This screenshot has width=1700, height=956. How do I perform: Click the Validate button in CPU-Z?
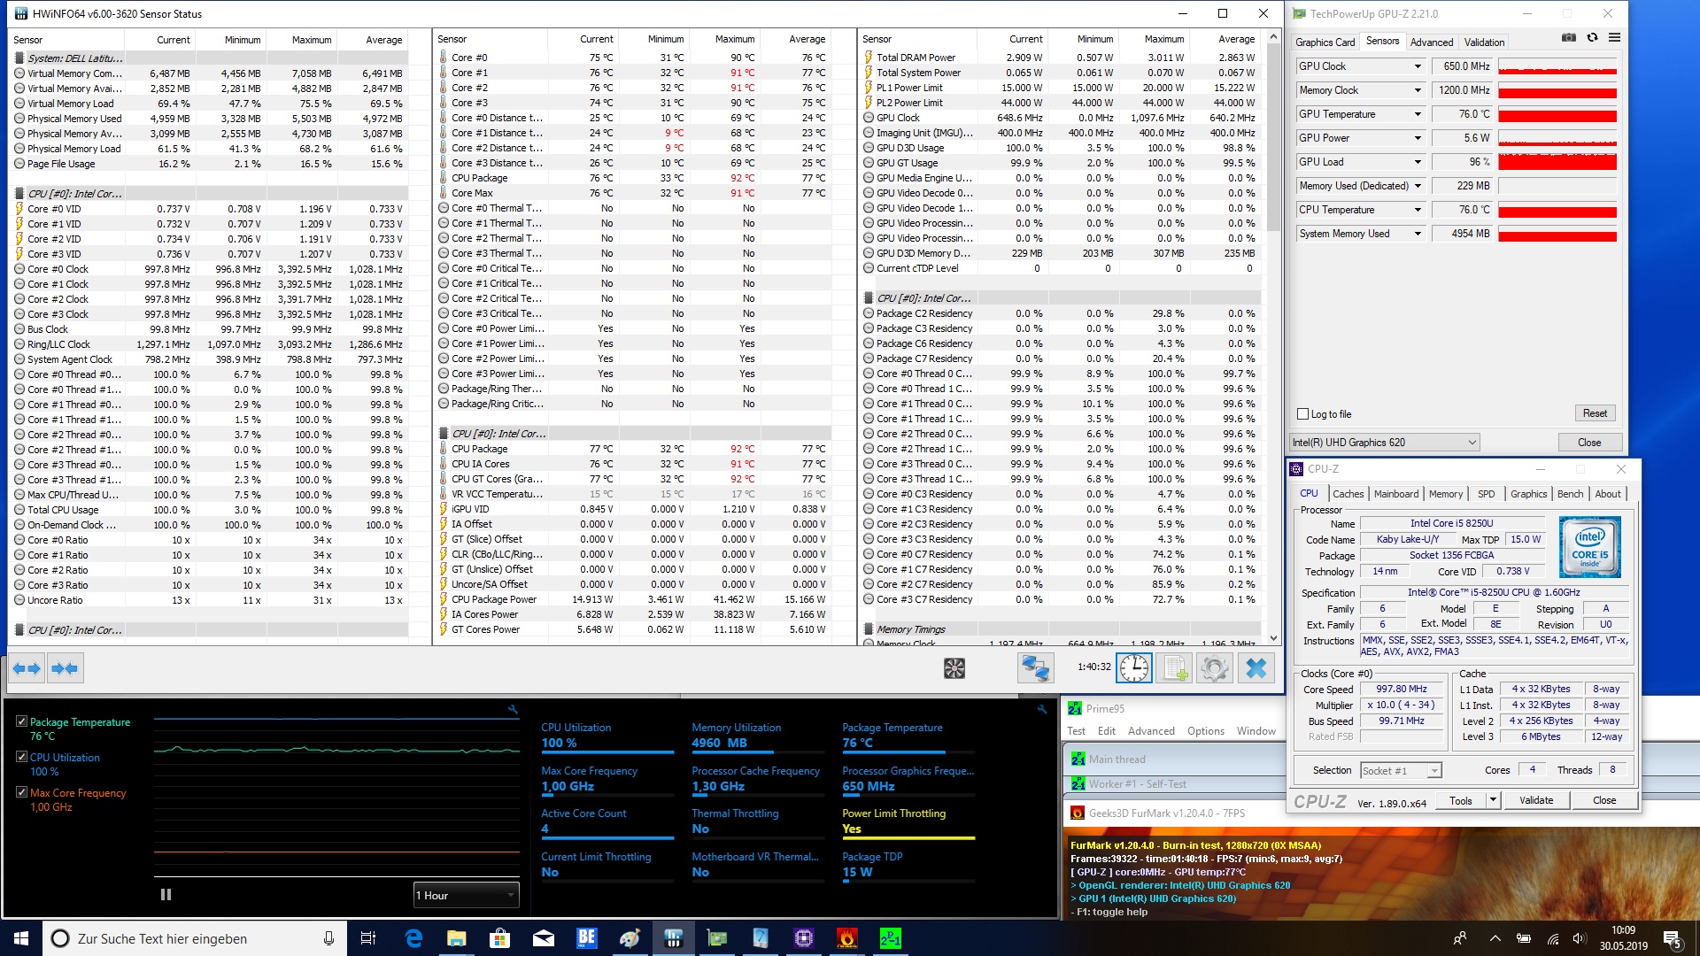coord(1535,800)
